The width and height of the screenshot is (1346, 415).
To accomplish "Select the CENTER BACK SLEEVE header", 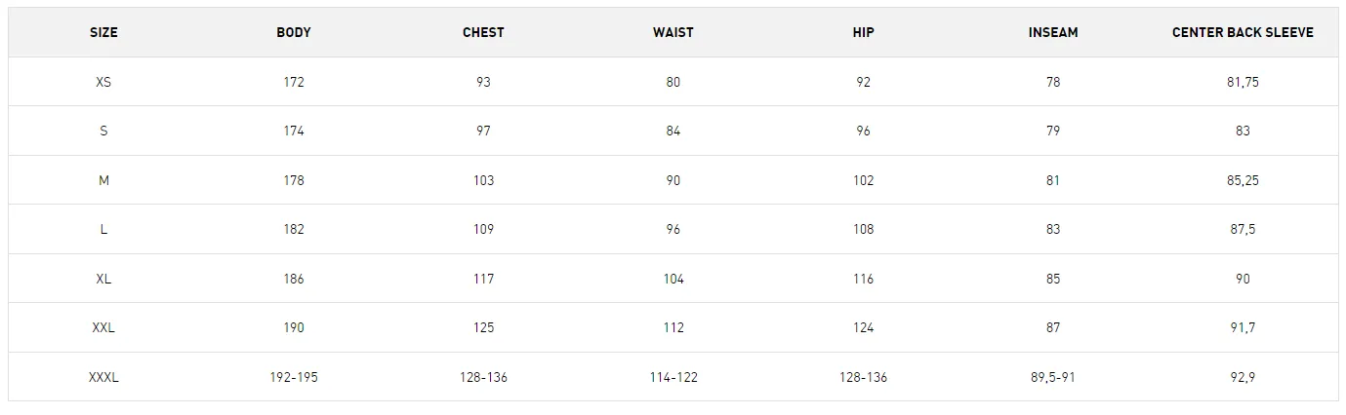I will pyautogui.click(x=1243, y=32).
